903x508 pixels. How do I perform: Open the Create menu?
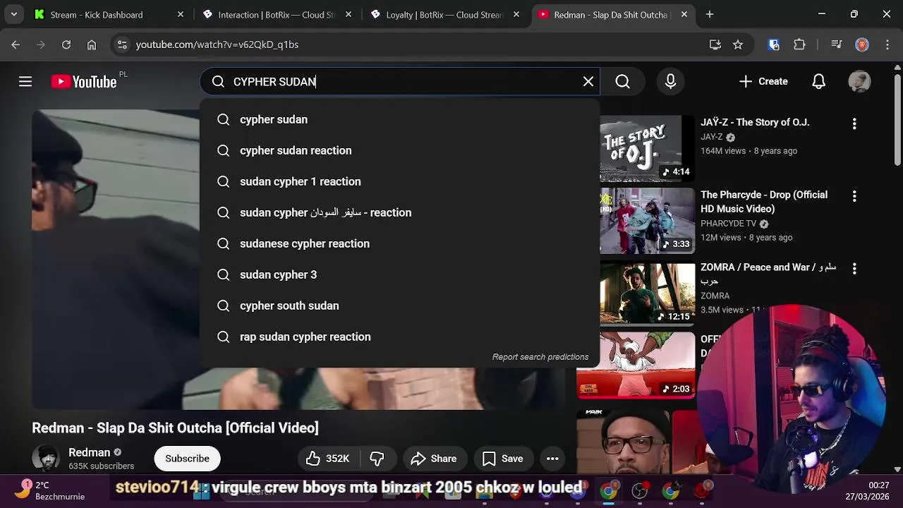tap(763, 82)
